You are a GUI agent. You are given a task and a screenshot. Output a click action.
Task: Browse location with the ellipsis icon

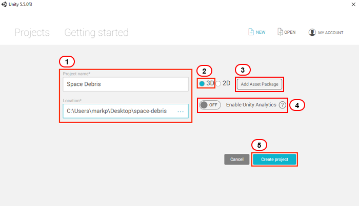click(181, 111)
